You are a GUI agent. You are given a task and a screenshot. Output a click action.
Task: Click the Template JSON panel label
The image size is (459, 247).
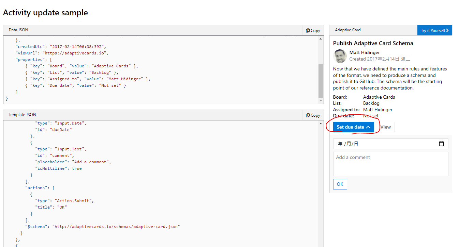(23, 115)
